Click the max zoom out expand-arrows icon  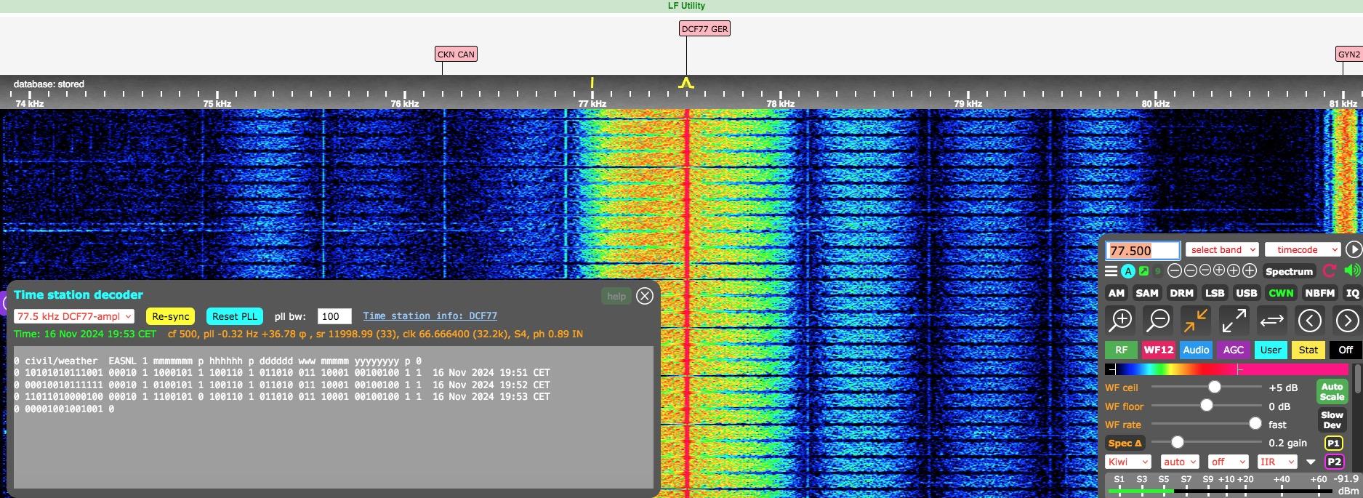(1234, 320)
